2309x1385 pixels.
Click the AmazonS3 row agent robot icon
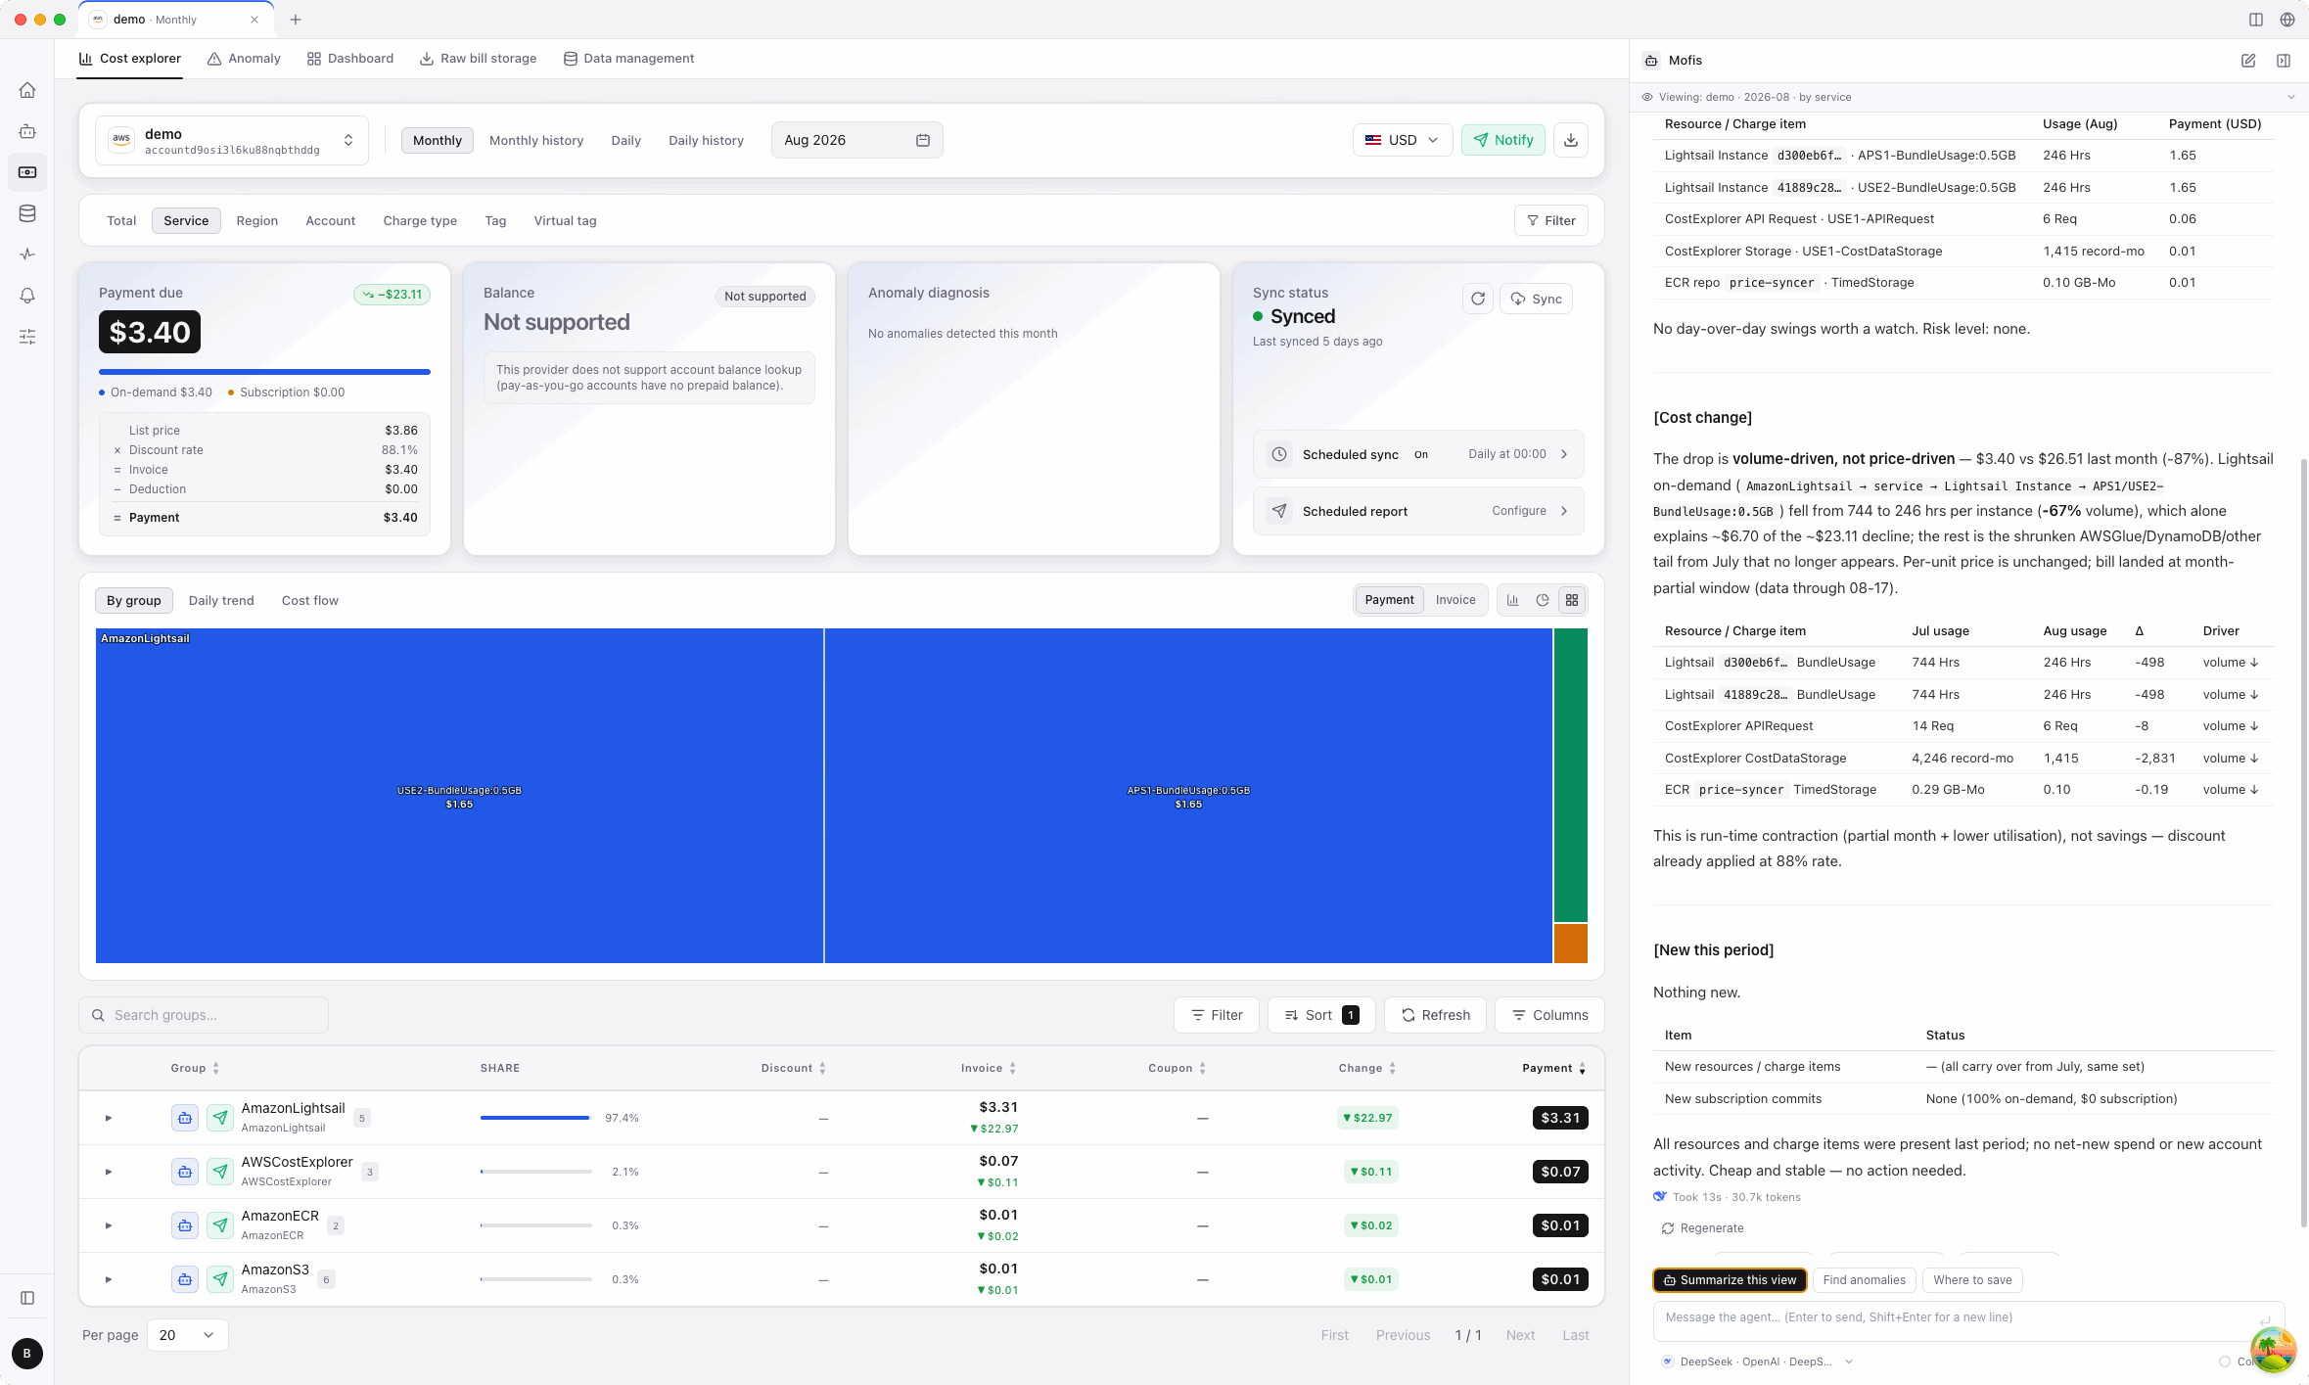[185, 1279]
